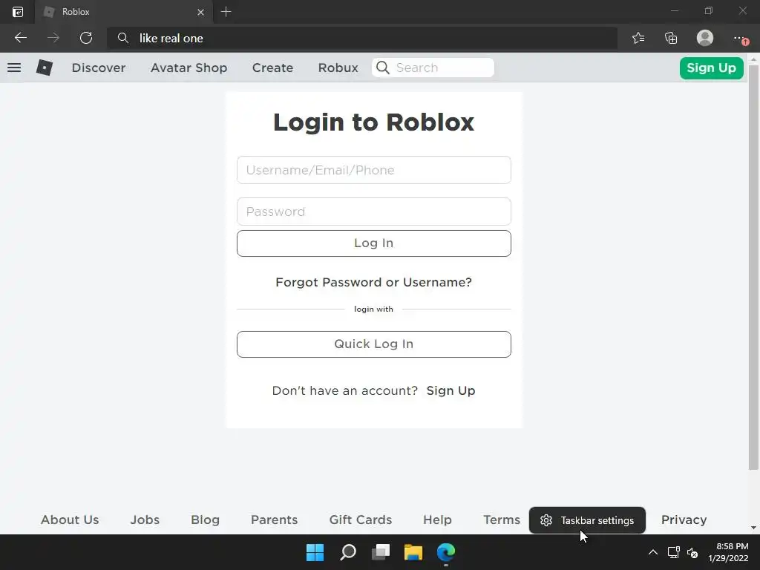Click the address bar search icon

(x=123, y=38)
